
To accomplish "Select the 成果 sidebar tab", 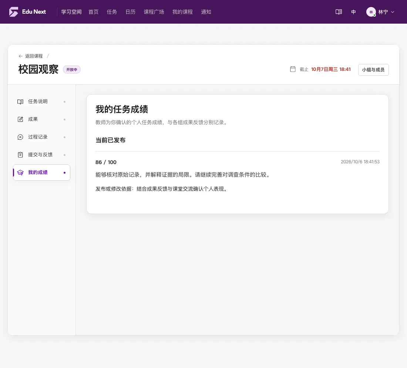I will point(41,119).
